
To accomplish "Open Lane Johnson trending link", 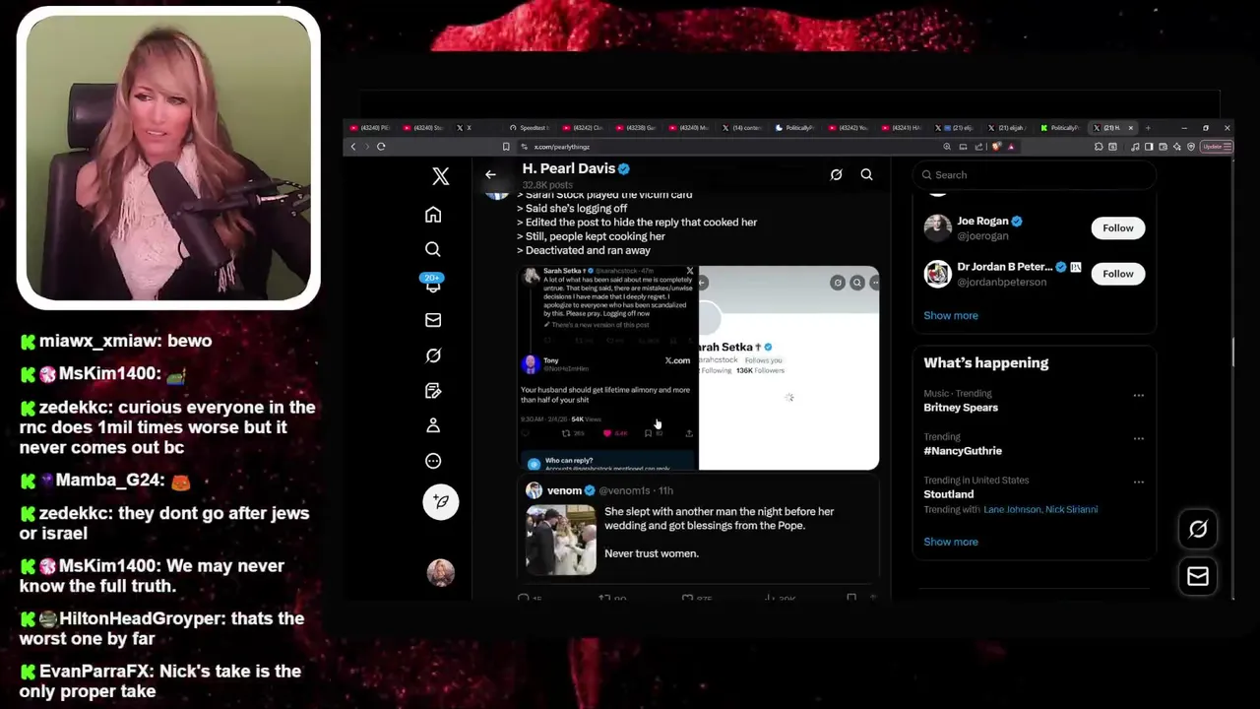I will tap(1010, 510).
